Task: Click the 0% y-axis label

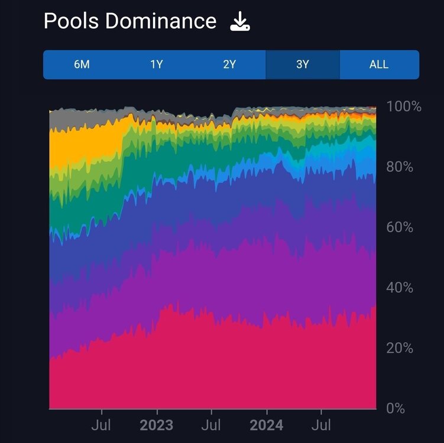Action: tap(396, 409)
